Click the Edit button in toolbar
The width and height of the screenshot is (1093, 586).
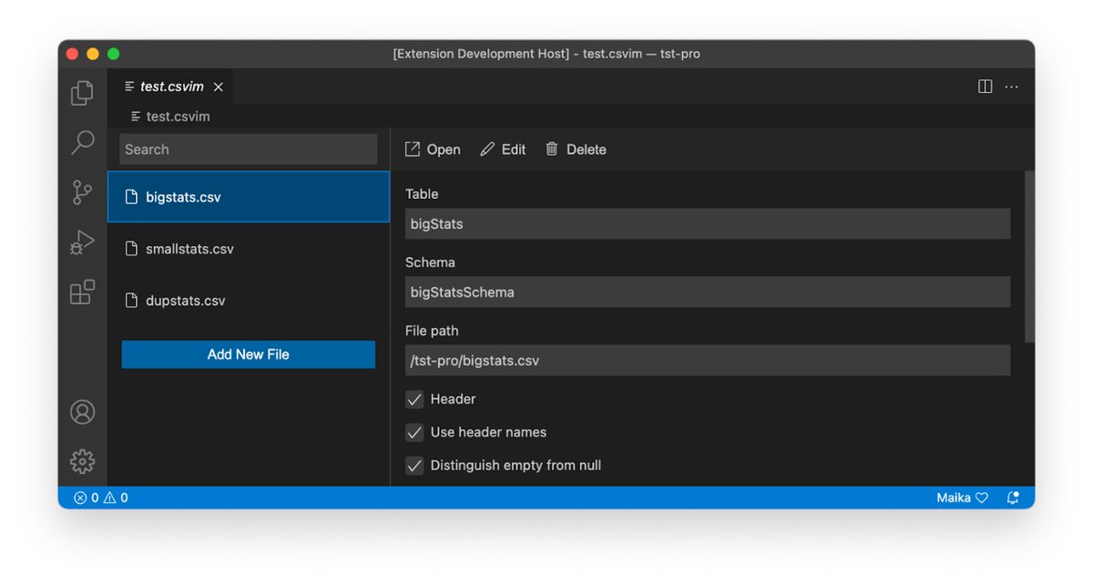point(503,149)
